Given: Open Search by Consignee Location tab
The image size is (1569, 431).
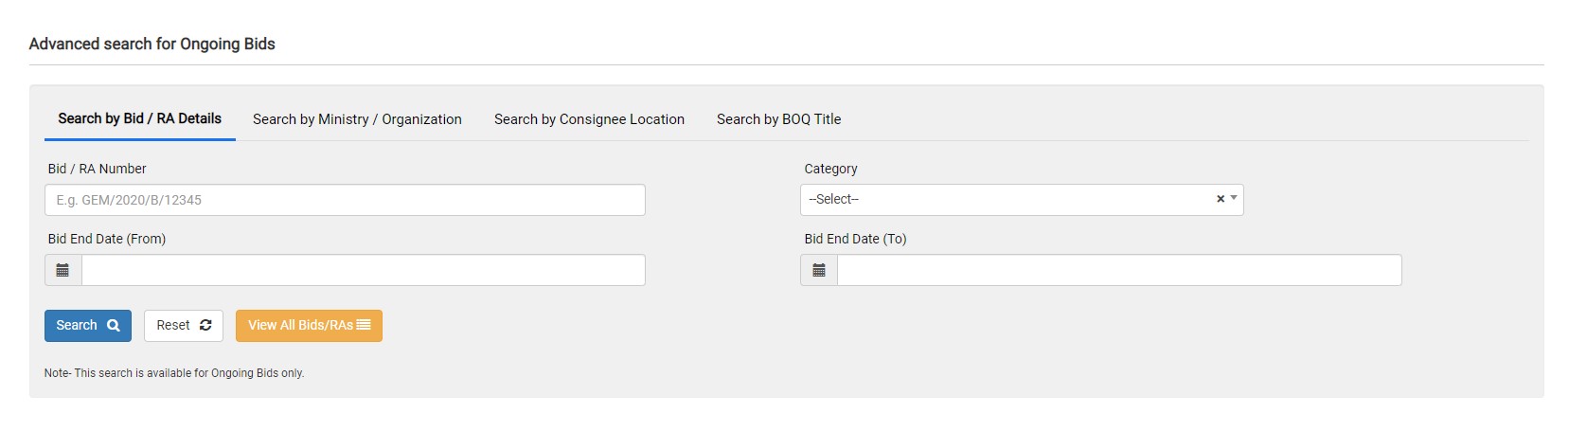Looking at the screenshot, I should (589, 119).
